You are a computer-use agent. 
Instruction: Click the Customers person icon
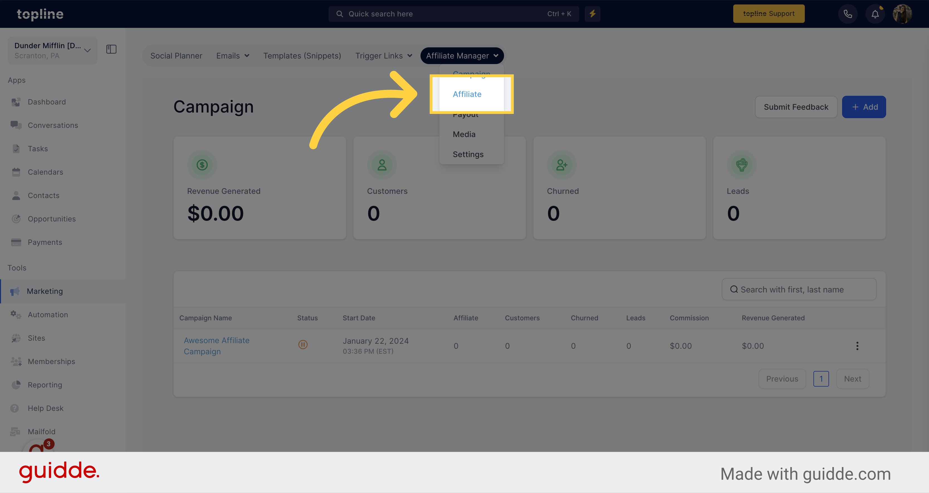click(382, 165)
